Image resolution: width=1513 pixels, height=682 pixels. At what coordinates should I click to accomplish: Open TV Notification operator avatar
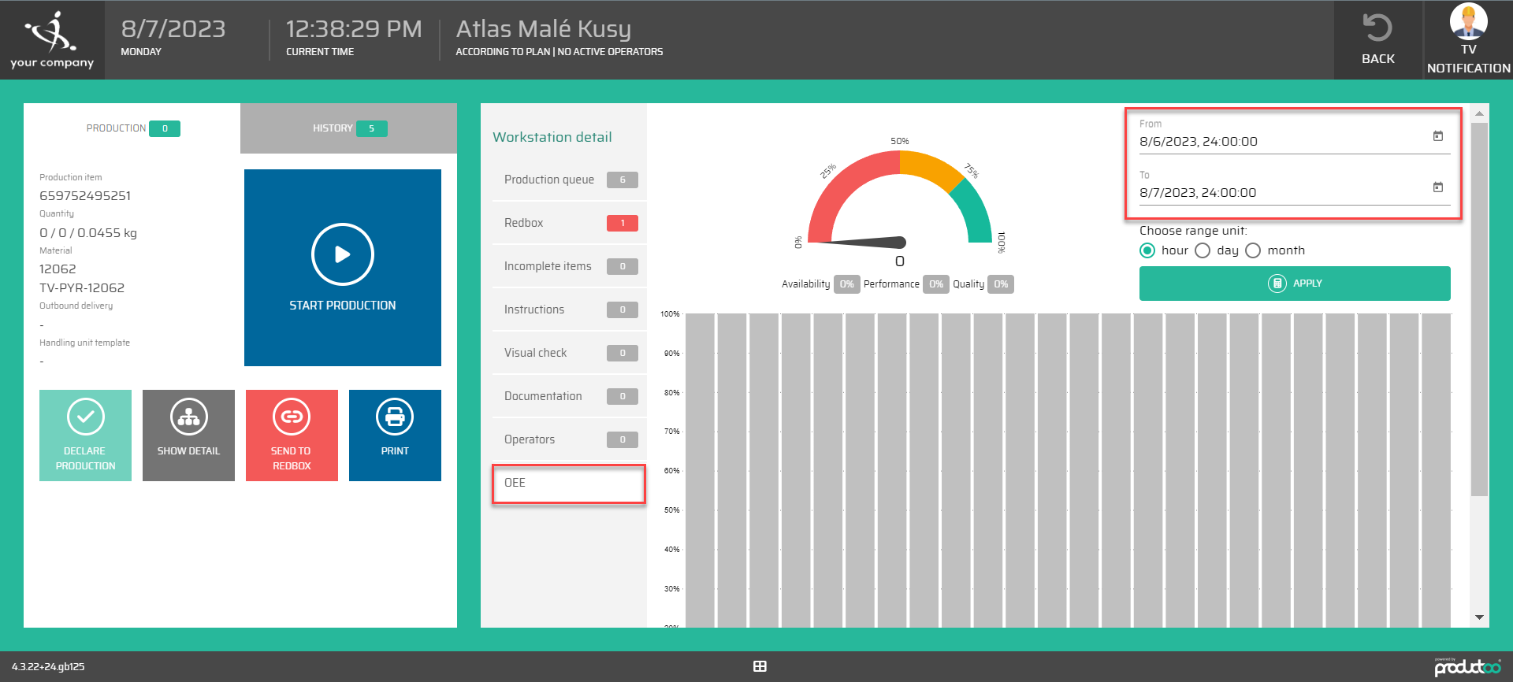coord(1468,21)
